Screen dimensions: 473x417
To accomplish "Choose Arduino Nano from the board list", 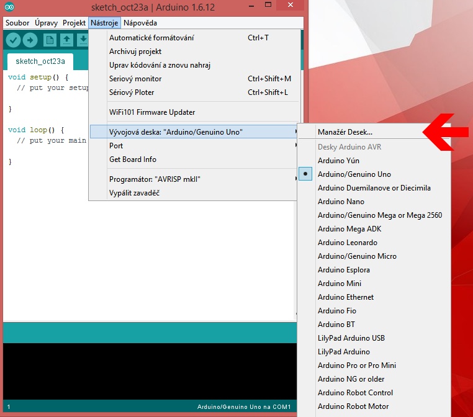I will tap(341, 202).
